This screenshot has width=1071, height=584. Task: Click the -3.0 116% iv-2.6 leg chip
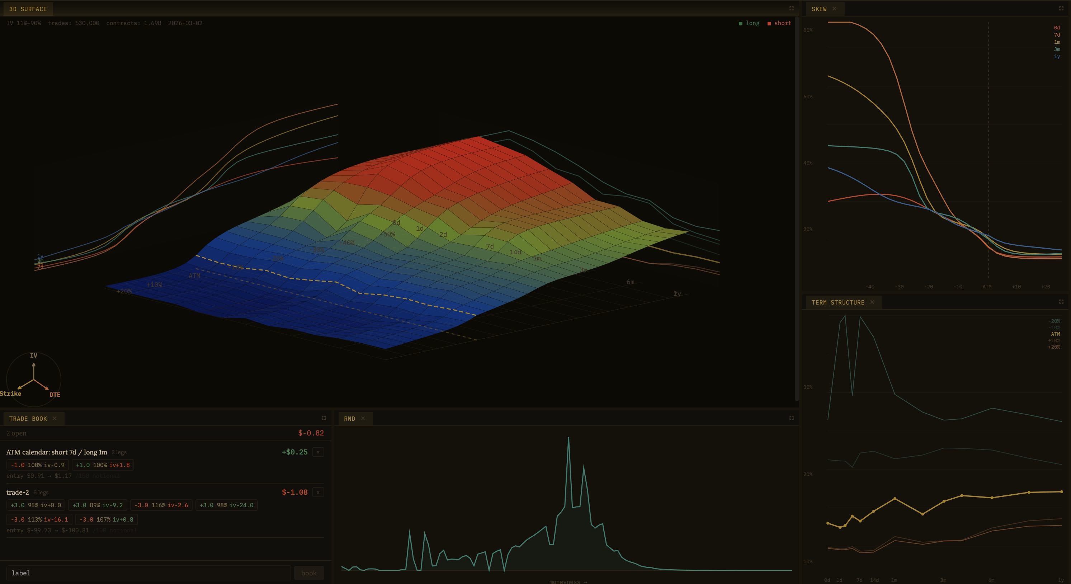tap(161, 505)
